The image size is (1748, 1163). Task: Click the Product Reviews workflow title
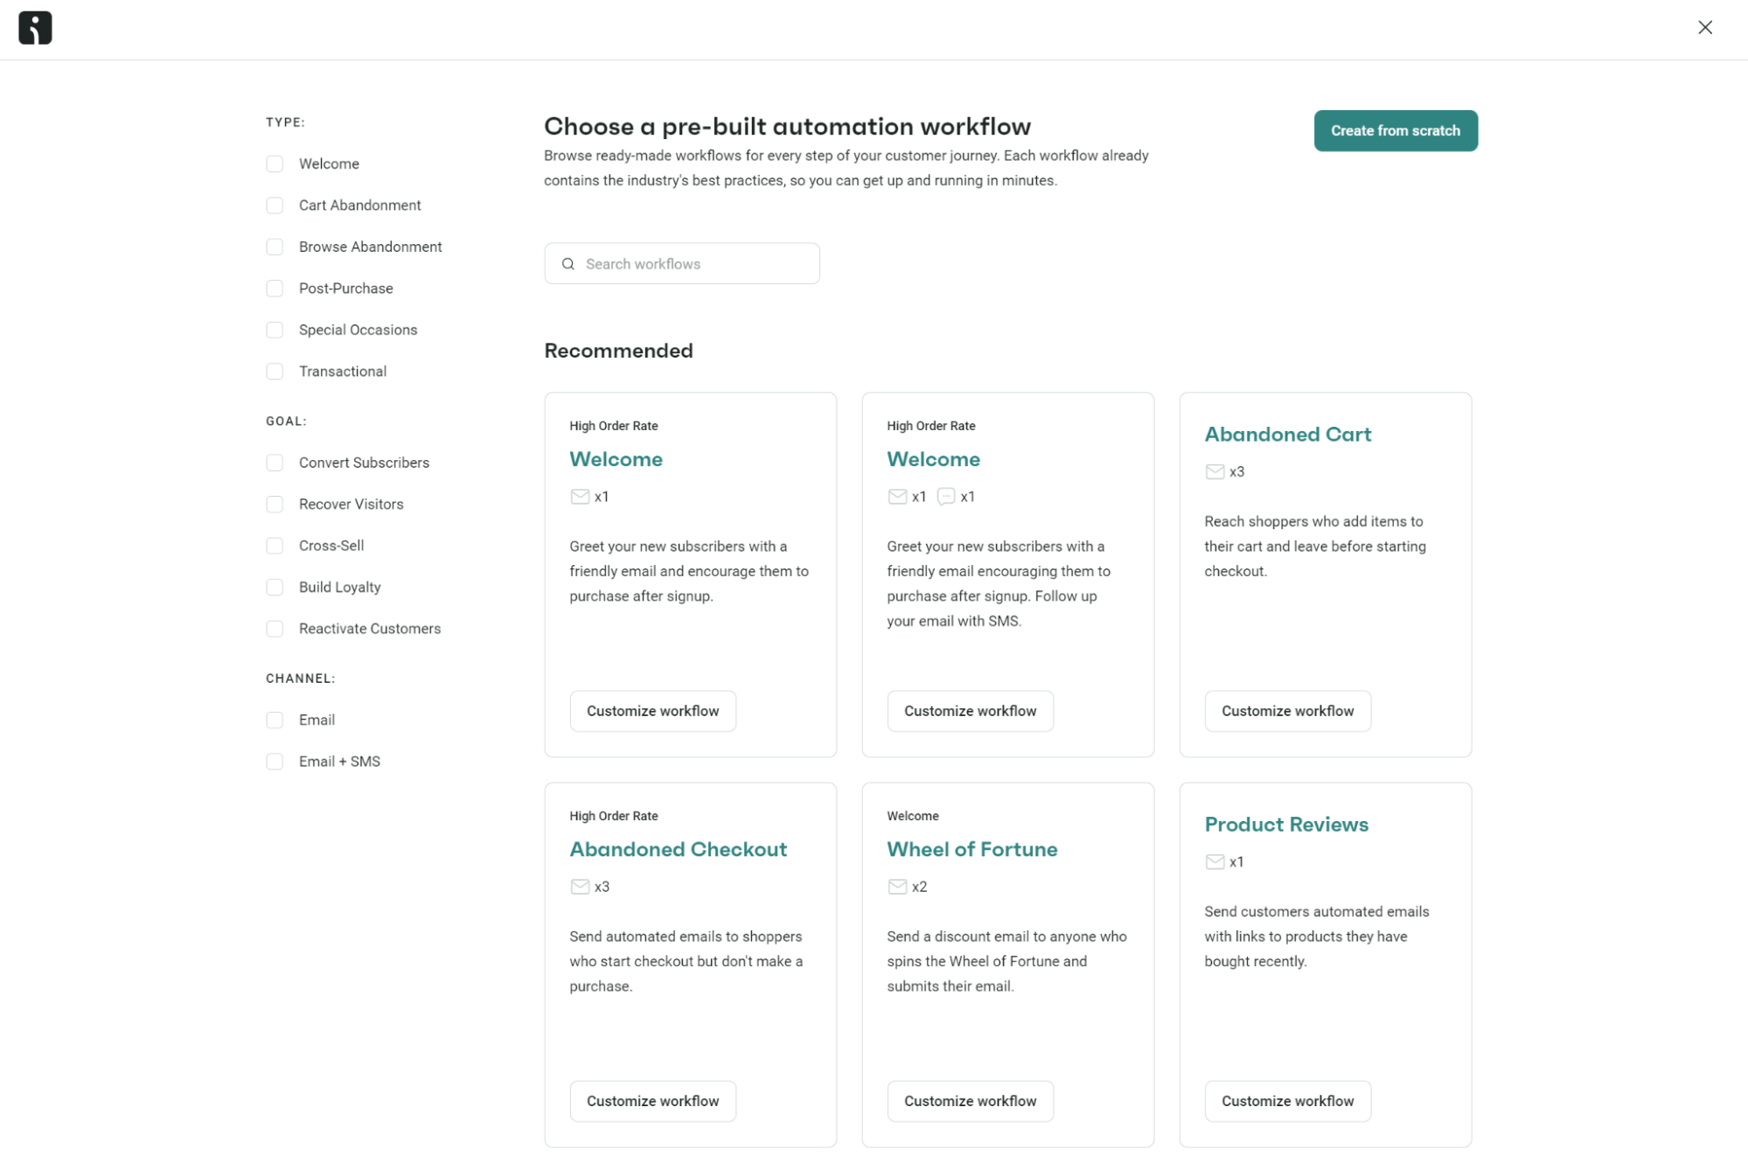(x=1285, y=824)
